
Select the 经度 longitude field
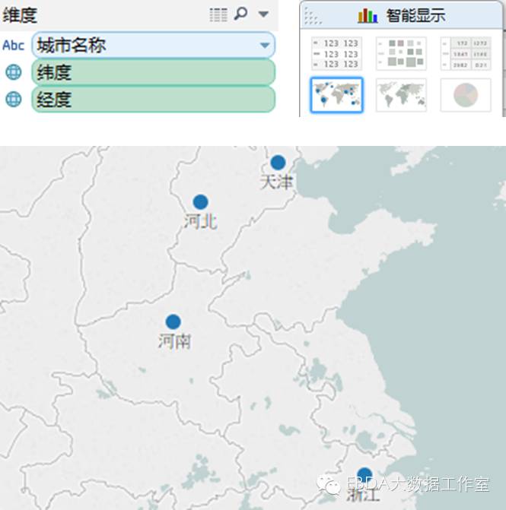point(152,100)
